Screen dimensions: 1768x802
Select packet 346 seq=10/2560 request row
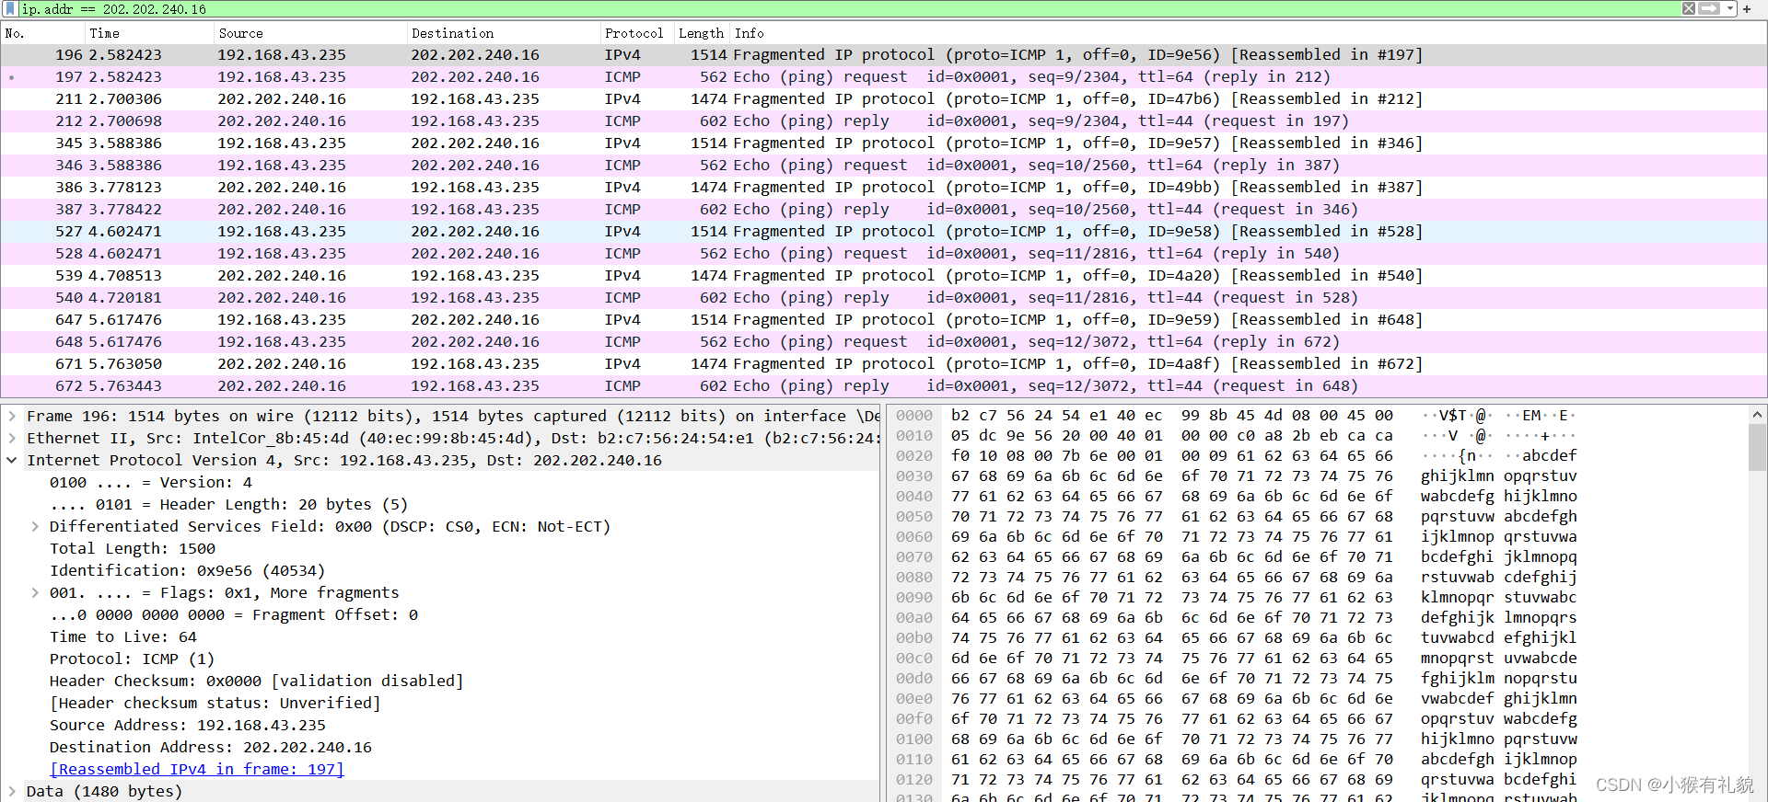(883, 166)
